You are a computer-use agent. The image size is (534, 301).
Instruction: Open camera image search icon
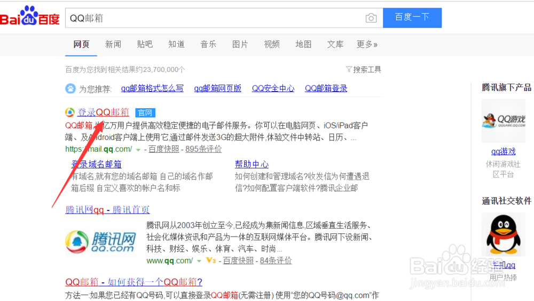[371, 18]
